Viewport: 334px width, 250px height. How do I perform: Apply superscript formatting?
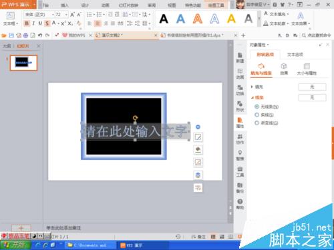point(63,23)
